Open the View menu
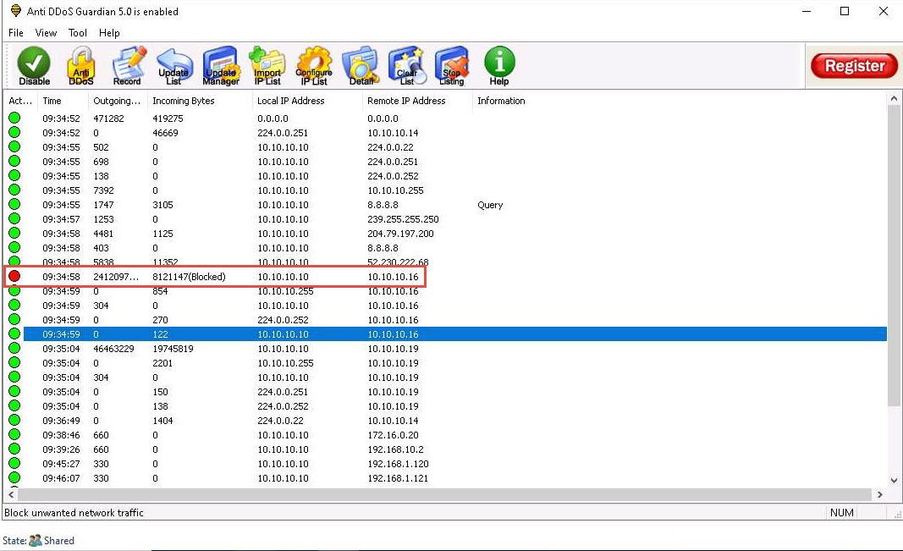Viewport: 903px width, 551px height. [x=46, y=33]
